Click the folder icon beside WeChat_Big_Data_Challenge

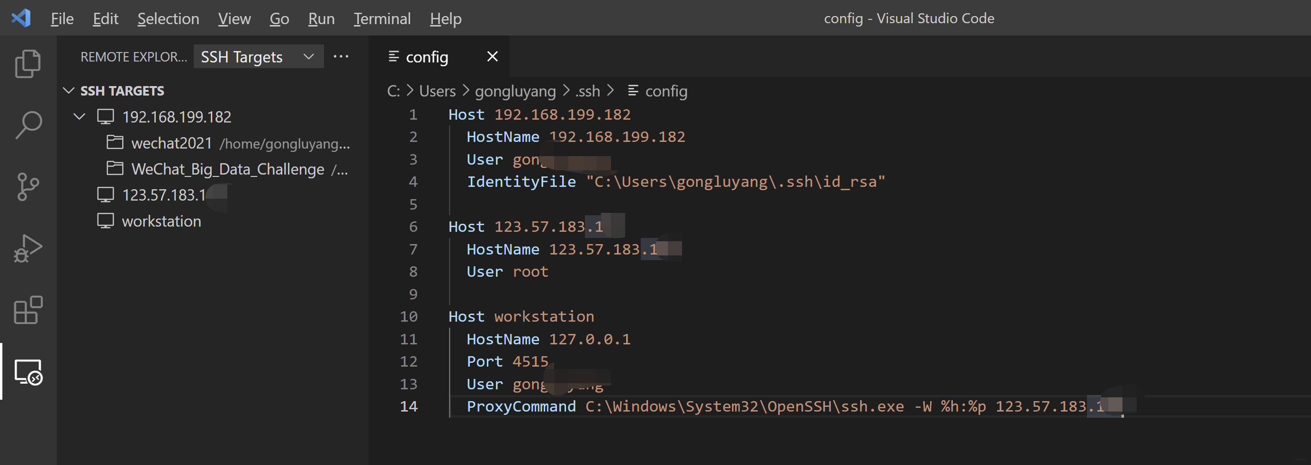coord(115,168)
